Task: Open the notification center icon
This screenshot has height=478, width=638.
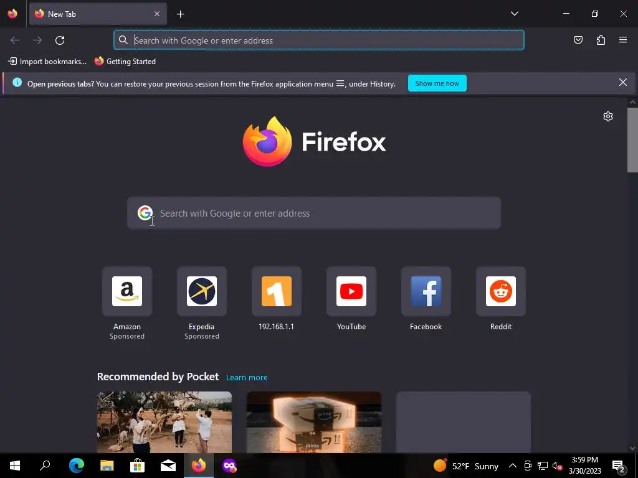Action: pyautogui.click(x=618, y=467)
